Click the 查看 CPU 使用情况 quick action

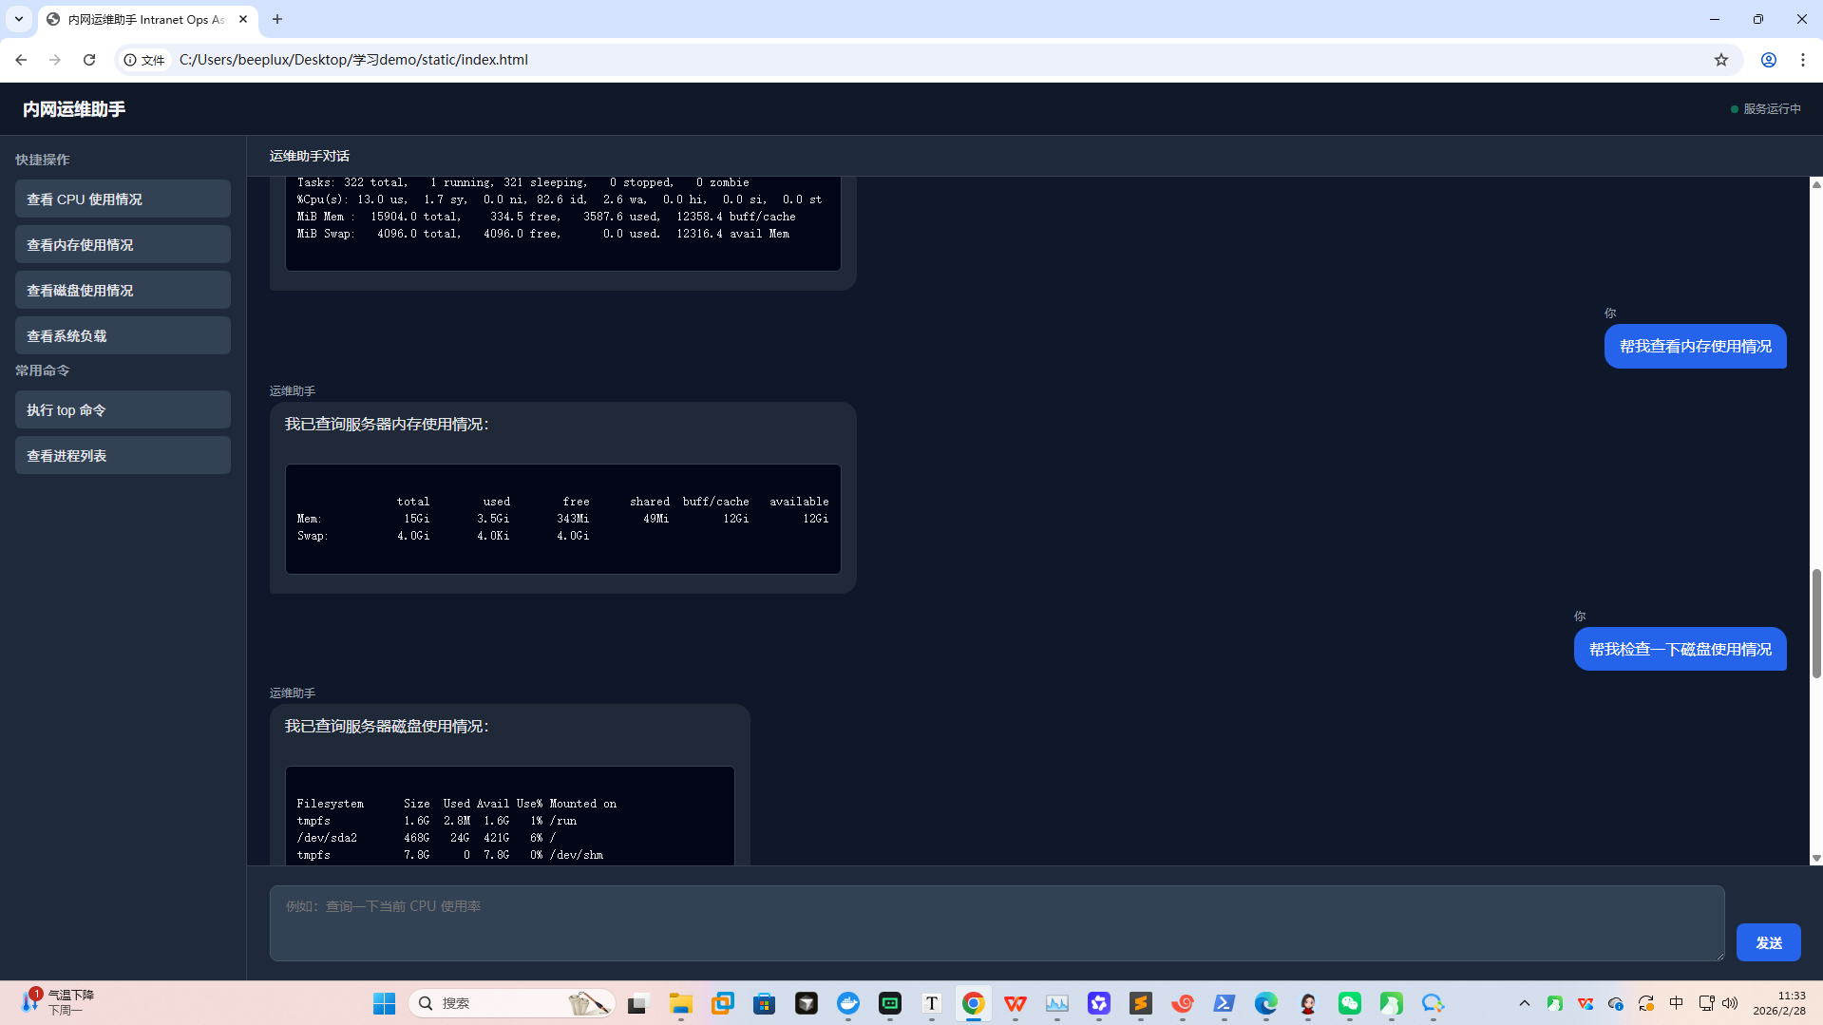click(x=123, y=199)
